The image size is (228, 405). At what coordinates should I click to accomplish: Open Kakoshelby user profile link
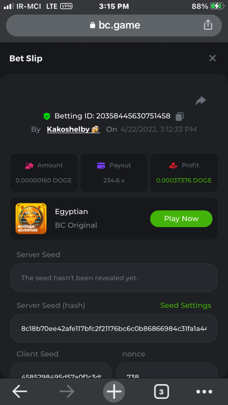73,129
